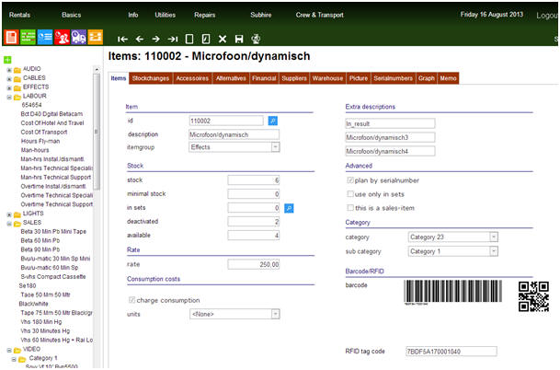560x370 pixels.
Task: Open the red document module icon
Action: (x=11, y=37)
